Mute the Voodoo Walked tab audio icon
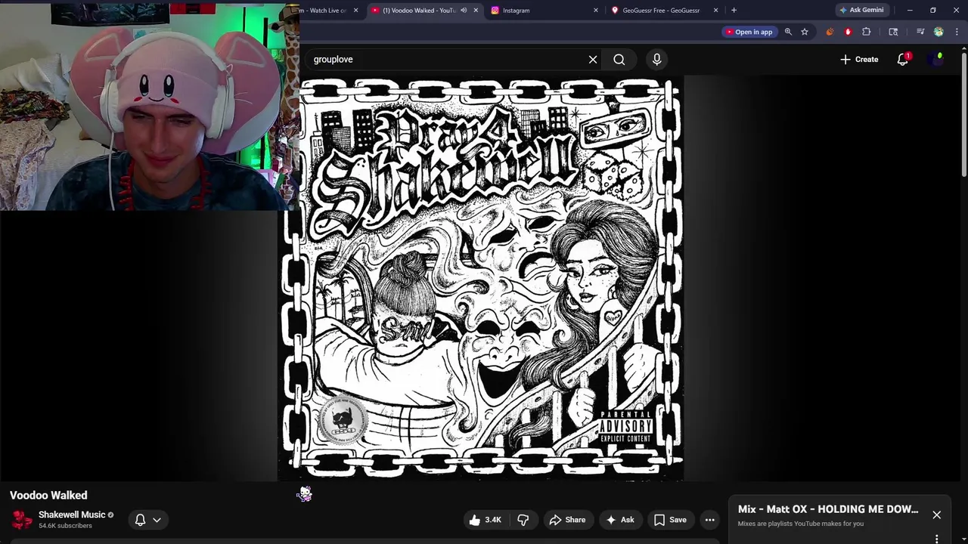The height and width of the screenshot is (544, 968). click(x=464, y=11)
